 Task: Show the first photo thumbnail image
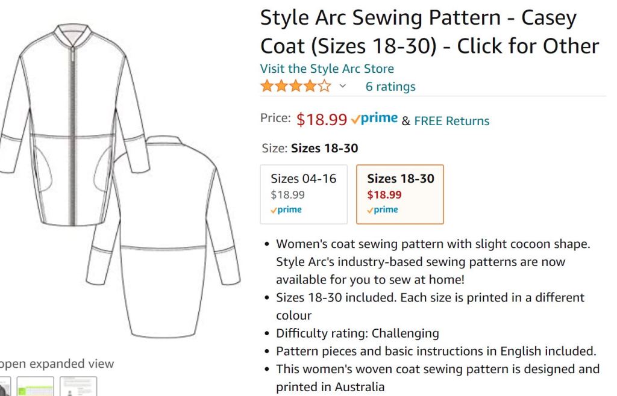(x=4, y=386)
